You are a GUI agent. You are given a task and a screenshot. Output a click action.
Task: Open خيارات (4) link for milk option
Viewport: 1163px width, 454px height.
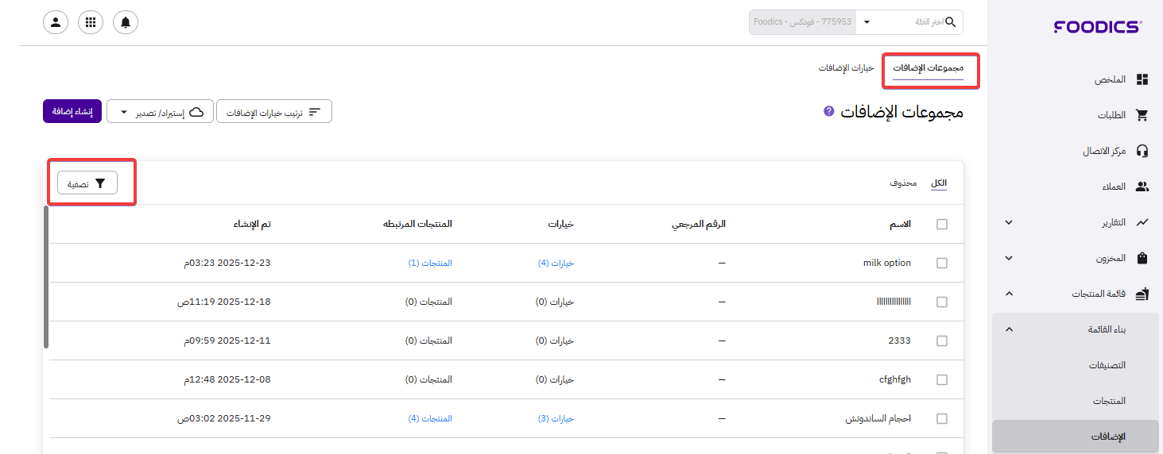pos(556,263)
